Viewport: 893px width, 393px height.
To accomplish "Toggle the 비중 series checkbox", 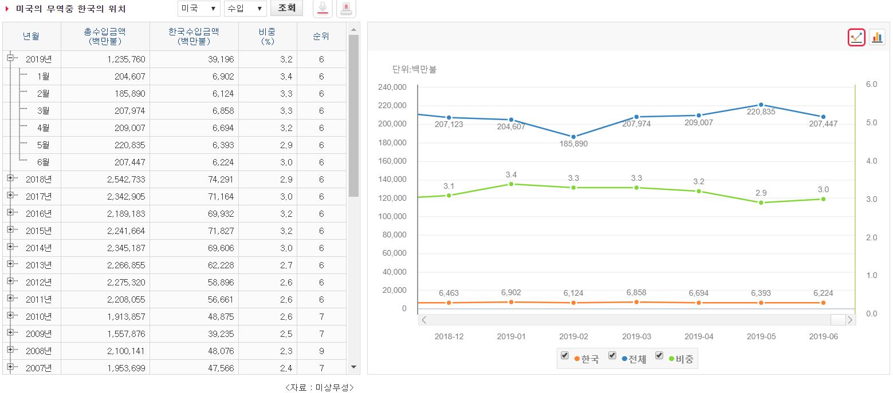I will pos(659,356).
